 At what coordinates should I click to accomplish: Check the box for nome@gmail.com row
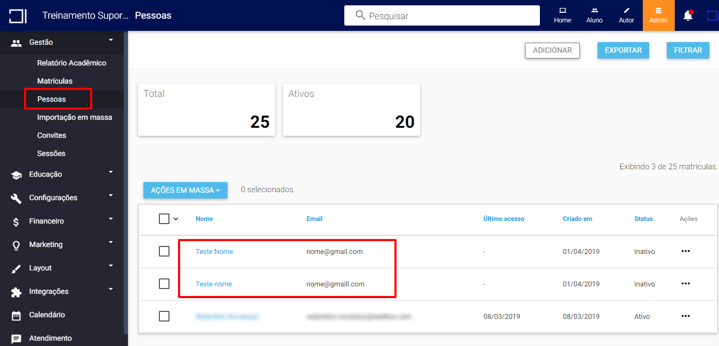coord(164,251)
